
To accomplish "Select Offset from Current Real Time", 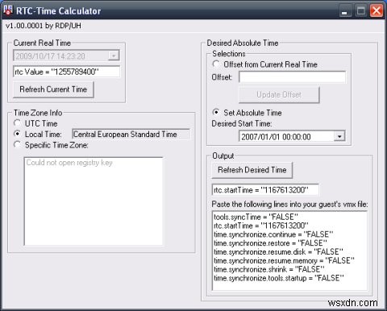I will [215, 64].
